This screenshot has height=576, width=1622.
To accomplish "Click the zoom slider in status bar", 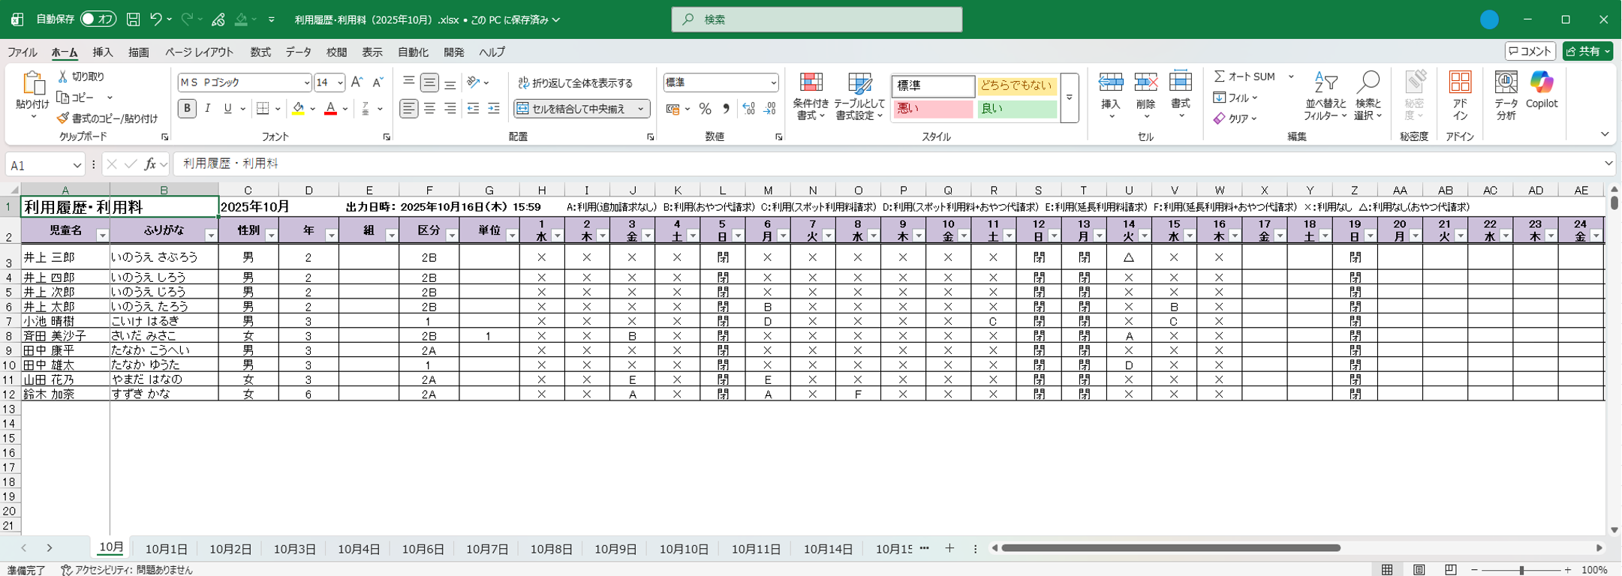I will (1521, 570).
